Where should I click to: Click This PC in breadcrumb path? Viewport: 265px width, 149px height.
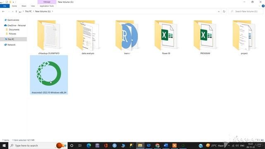pos(28,11)
